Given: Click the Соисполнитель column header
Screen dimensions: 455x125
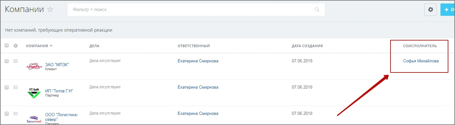Looking at the screenshot, I should [420, 46].
